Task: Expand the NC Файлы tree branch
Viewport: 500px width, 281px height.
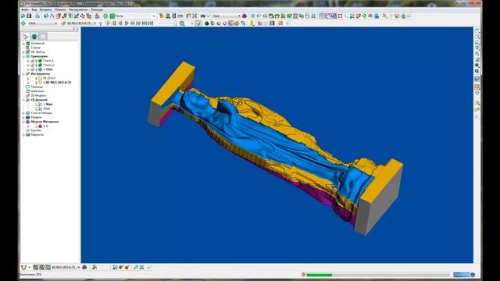Action: [x=23, y=52]
